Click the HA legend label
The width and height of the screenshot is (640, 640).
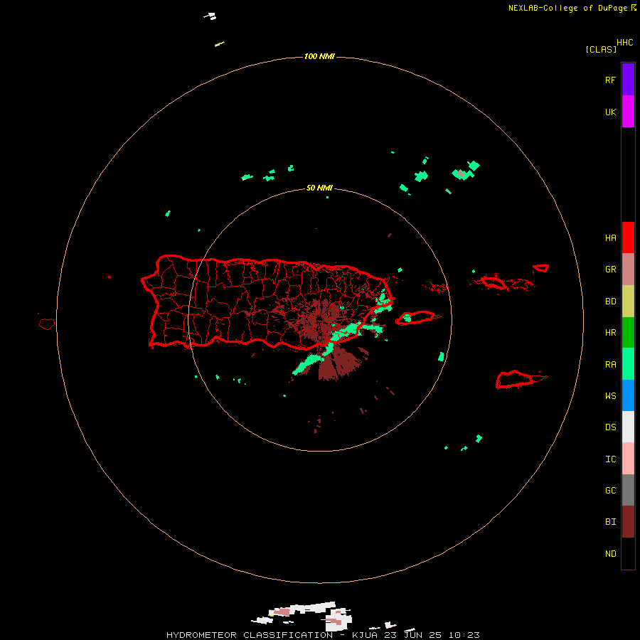tap(610, 238)
